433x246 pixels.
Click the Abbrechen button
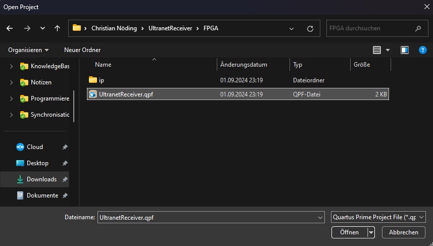pos(404,232)
